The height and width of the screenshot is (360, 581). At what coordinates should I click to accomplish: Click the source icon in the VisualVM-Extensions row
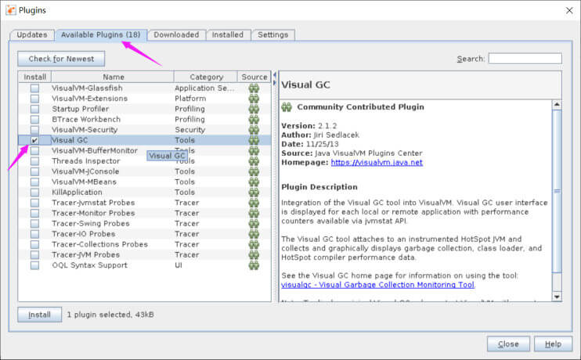[x=254, y=99]
